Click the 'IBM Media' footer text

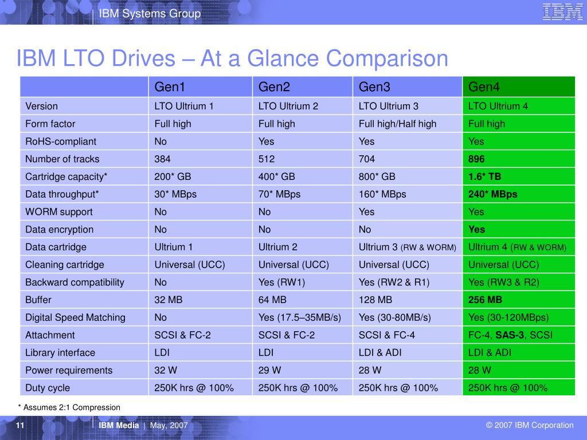[119, 426]
